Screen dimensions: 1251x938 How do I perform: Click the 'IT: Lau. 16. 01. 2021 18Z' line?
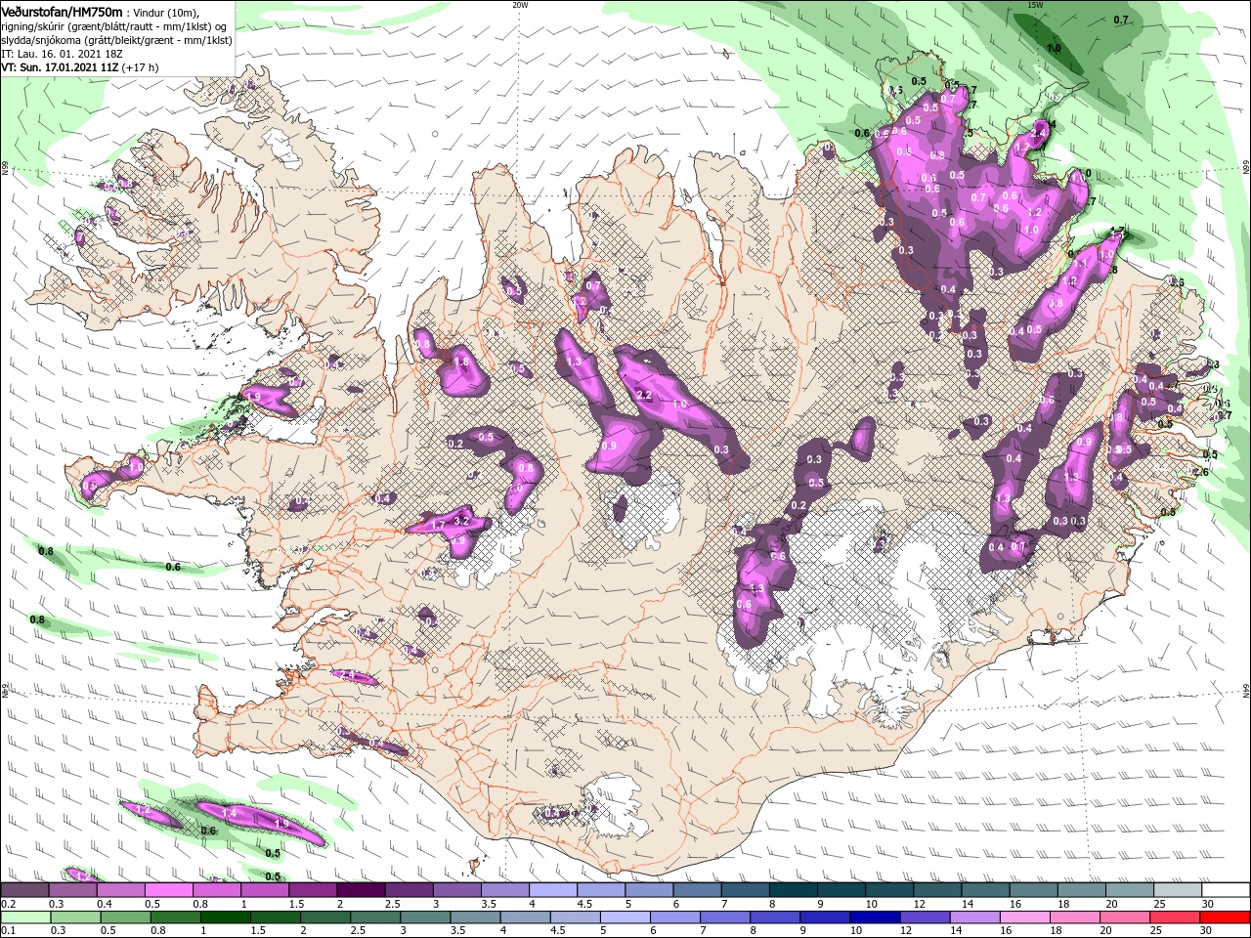point(62,54)
